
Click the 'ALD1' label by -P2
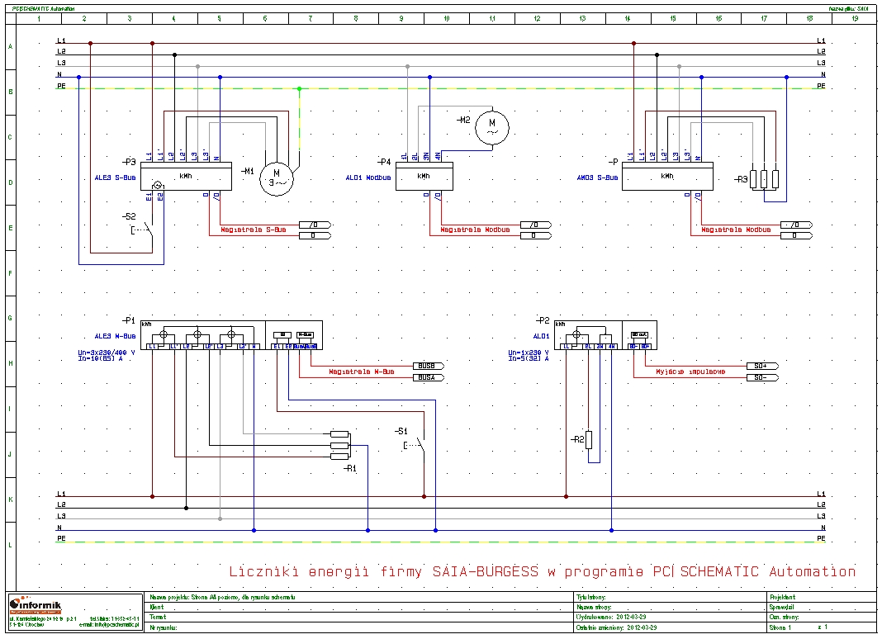tap(541, 336)
